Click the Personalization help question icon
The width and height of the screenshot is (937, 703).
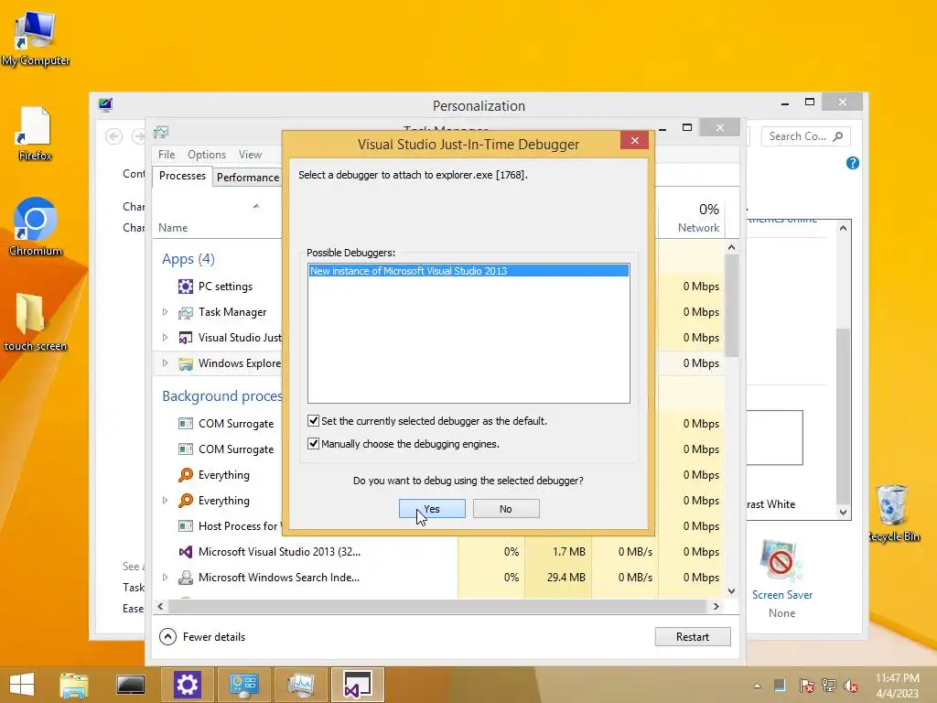(853, 163)
